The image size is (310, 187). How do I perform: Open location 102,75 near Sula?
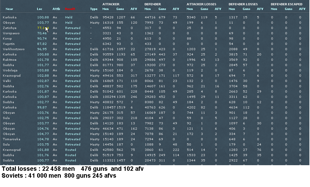(x=43, y=118)
